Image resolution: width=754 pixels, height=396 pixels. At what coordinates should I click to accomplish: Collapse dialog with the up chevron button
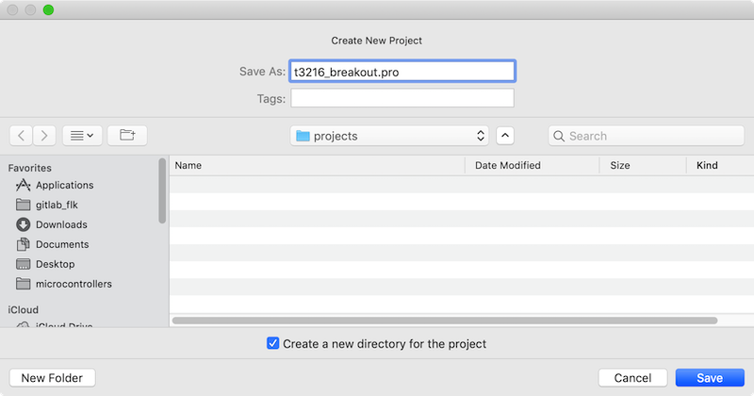(x=505, y=136)
